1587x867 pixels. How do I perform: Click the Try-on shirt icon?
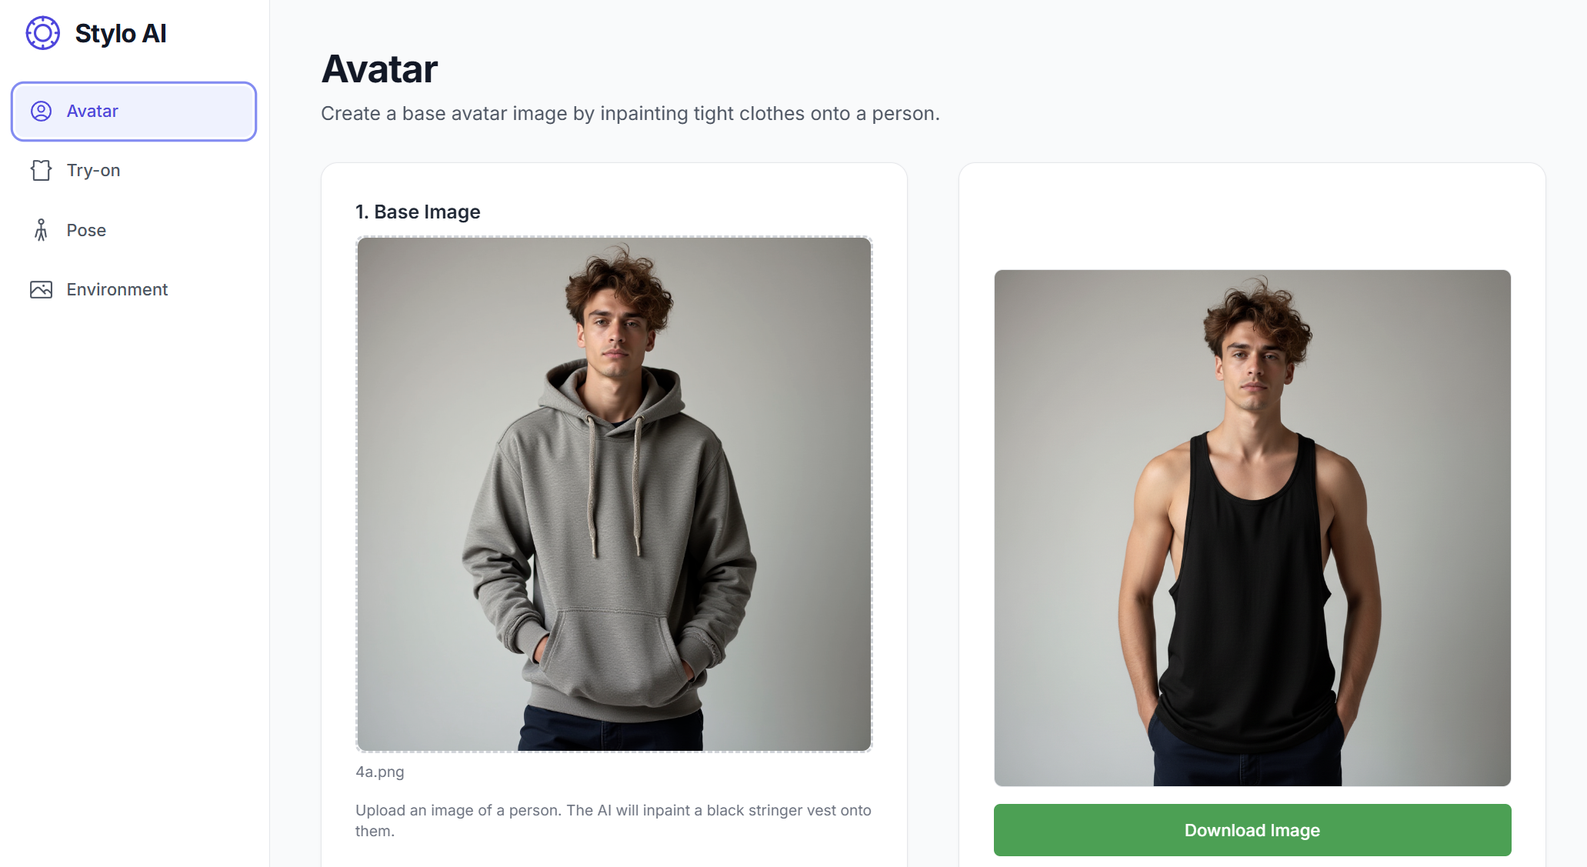(x=41, y=170)
